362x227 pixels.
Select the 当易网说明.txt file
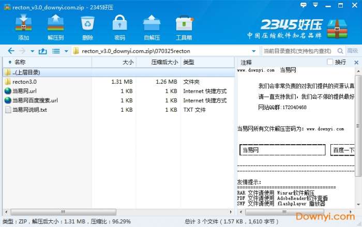119,110
